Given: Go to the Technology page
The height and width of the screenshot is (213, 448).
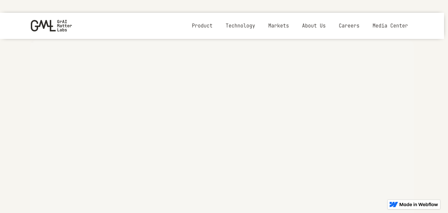Looking at the screenshot, I should (240, 26).
